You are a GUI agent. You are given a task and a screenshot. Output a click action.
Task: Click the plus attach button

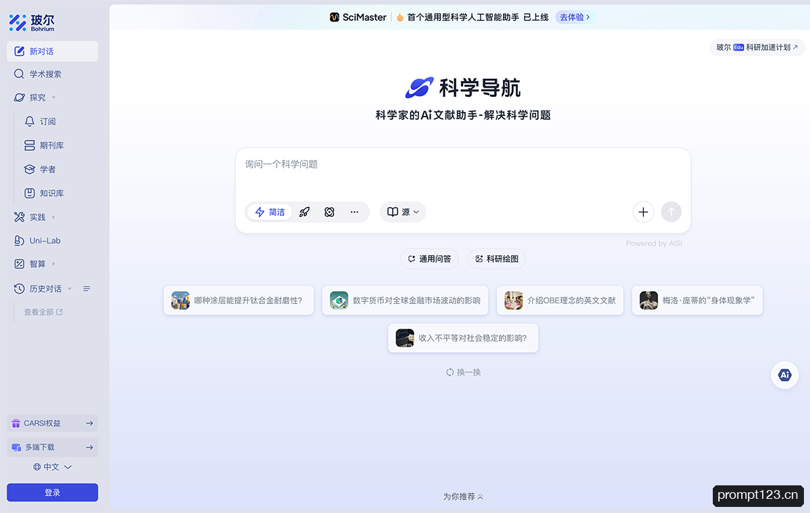tap(643, 212)
